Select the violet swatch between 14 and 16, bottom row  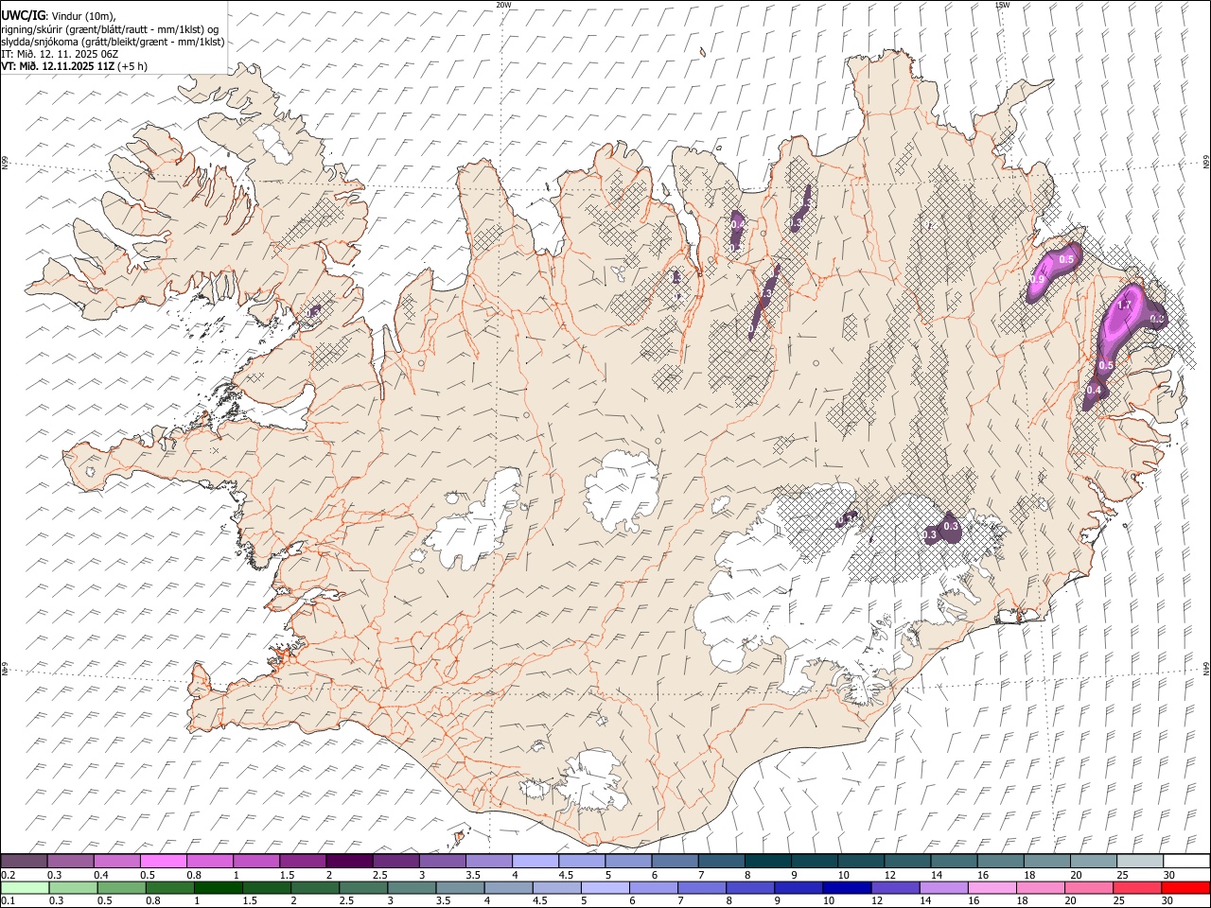943,887
